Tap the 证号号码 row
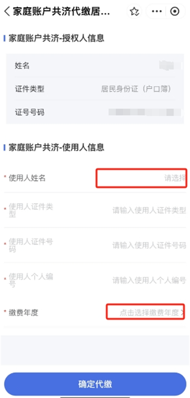Screen dimensions: 190x398 point(95,112)
